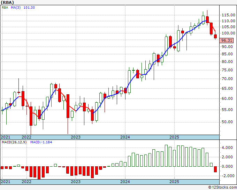Click the latest red candlestick near 96.31

(x=215, y=37)
